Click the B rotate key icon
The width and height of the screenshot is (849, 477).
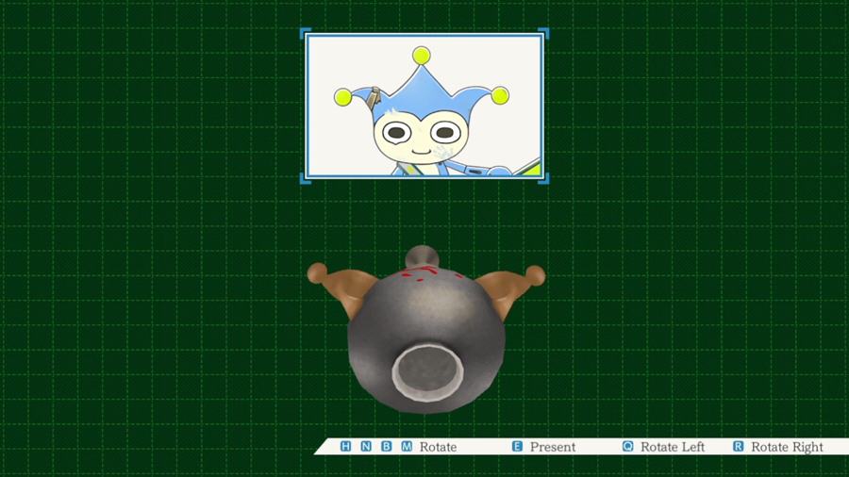[x=386, y=446]
